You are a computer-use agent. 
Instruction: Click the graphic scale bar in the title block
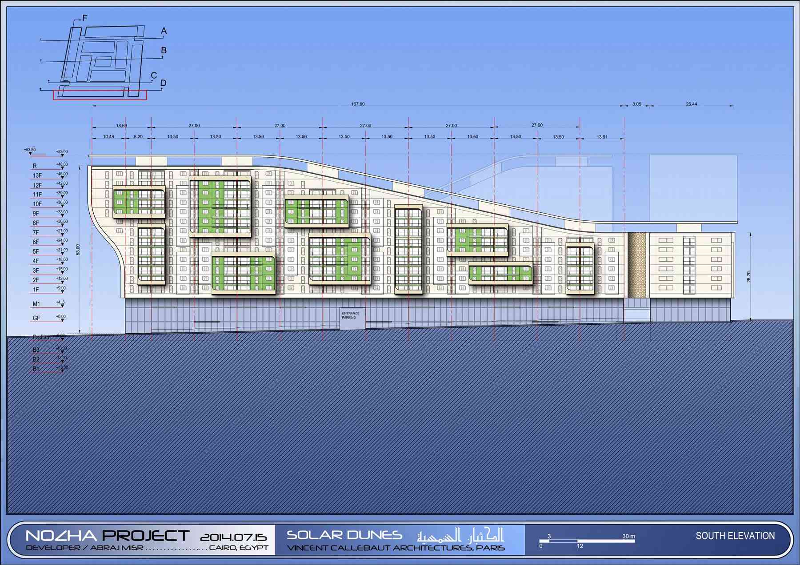click(587, 541)
